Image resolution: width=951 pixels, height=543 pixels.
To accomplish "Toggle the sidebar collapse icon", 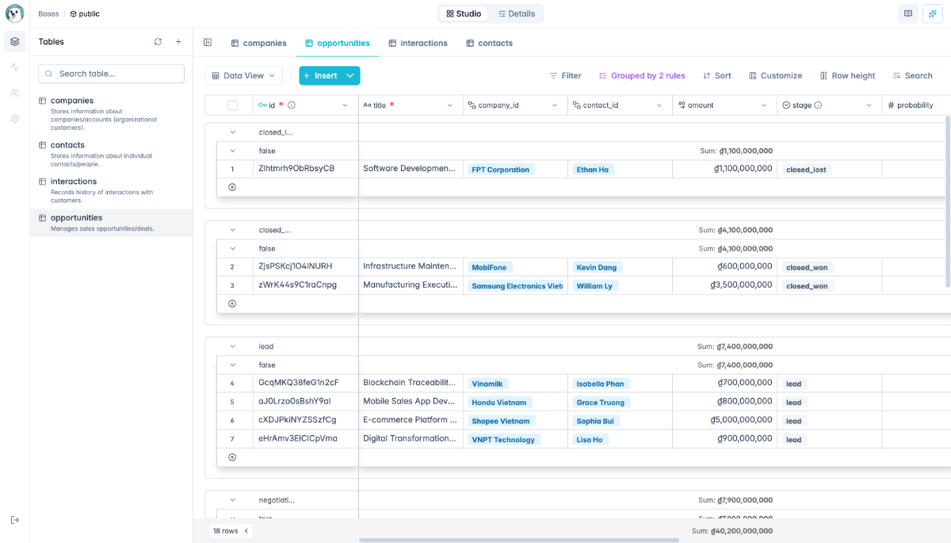I will 208,43.
